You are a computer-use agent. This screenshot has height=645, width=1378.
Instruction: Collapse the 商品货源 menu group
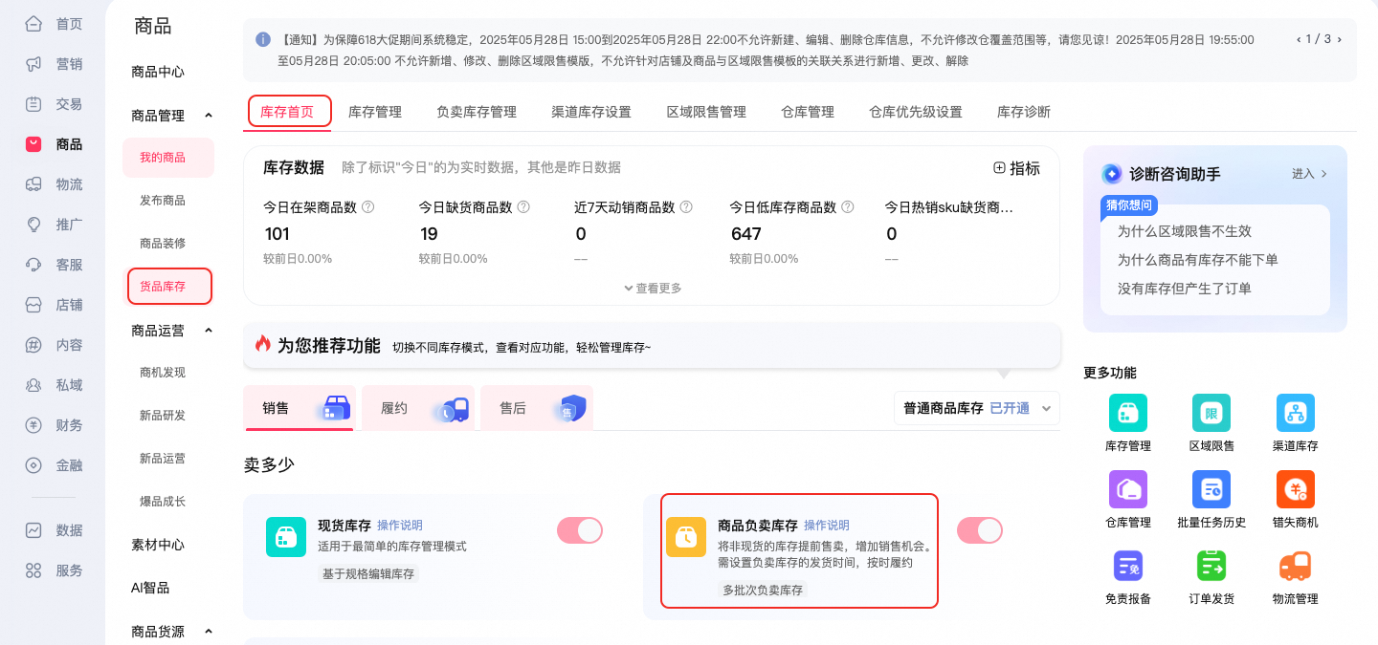pos(209,632)
